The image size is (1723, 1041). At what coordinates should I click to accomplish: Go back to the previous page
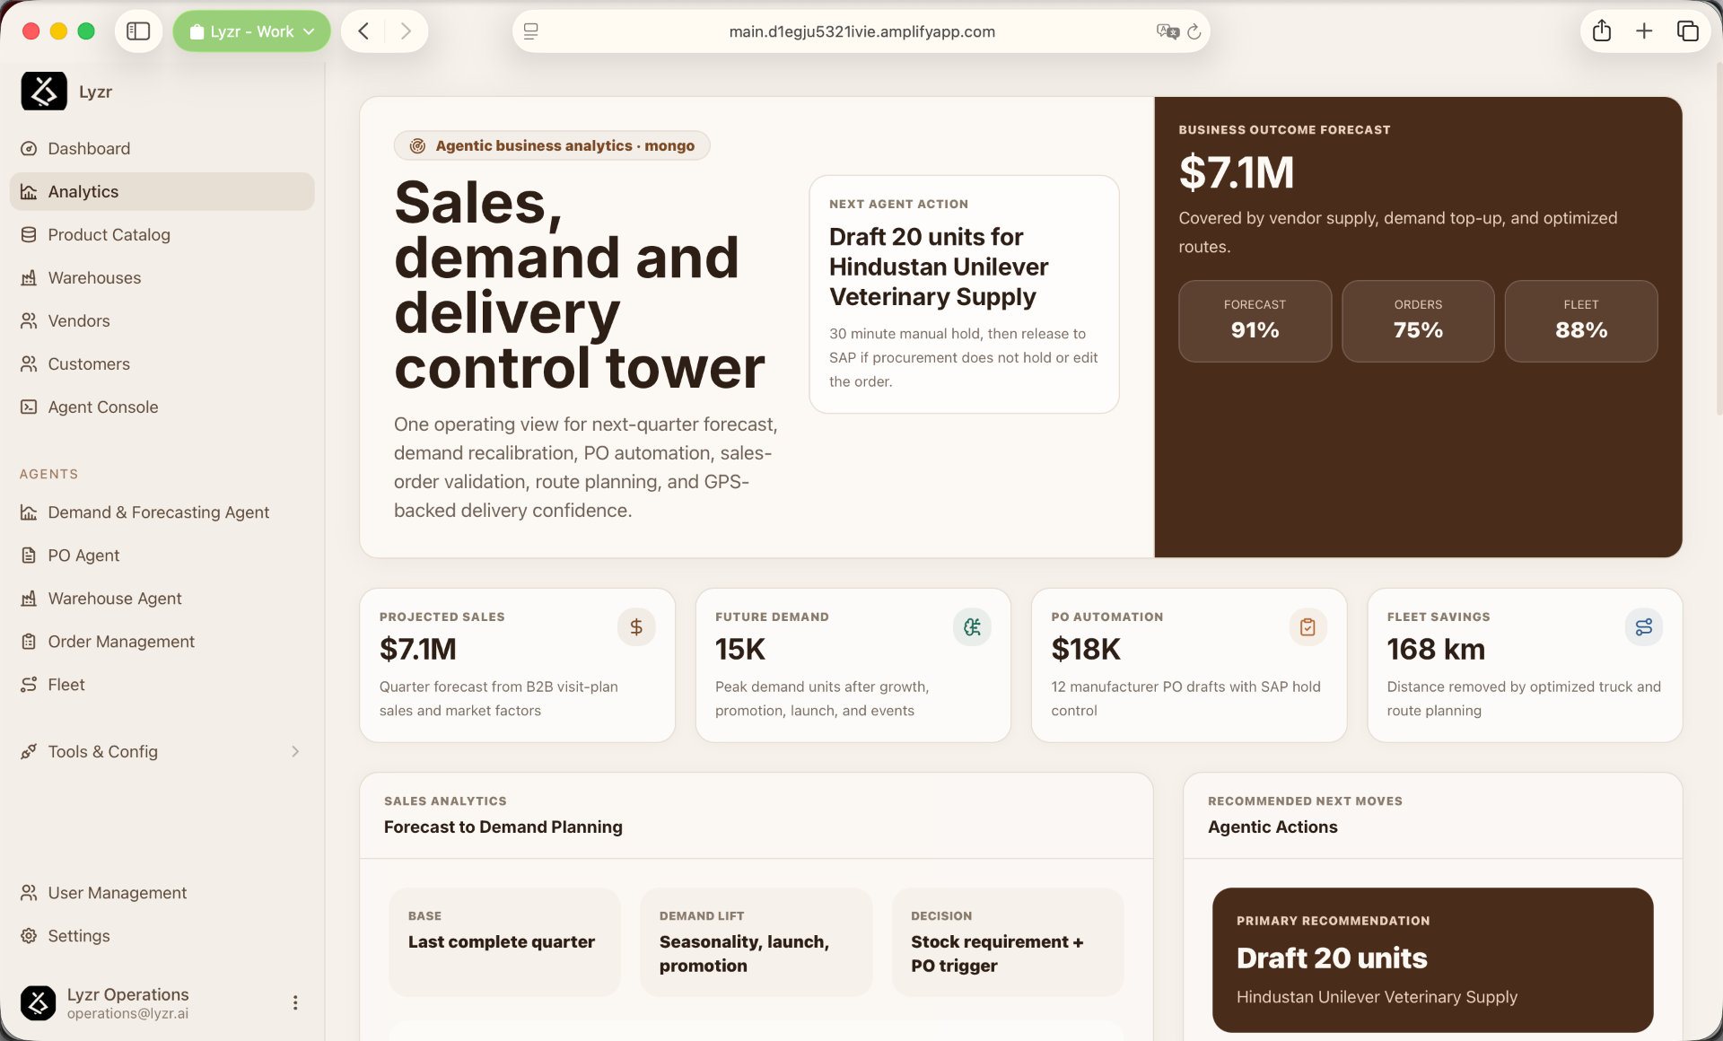(363, 31)
